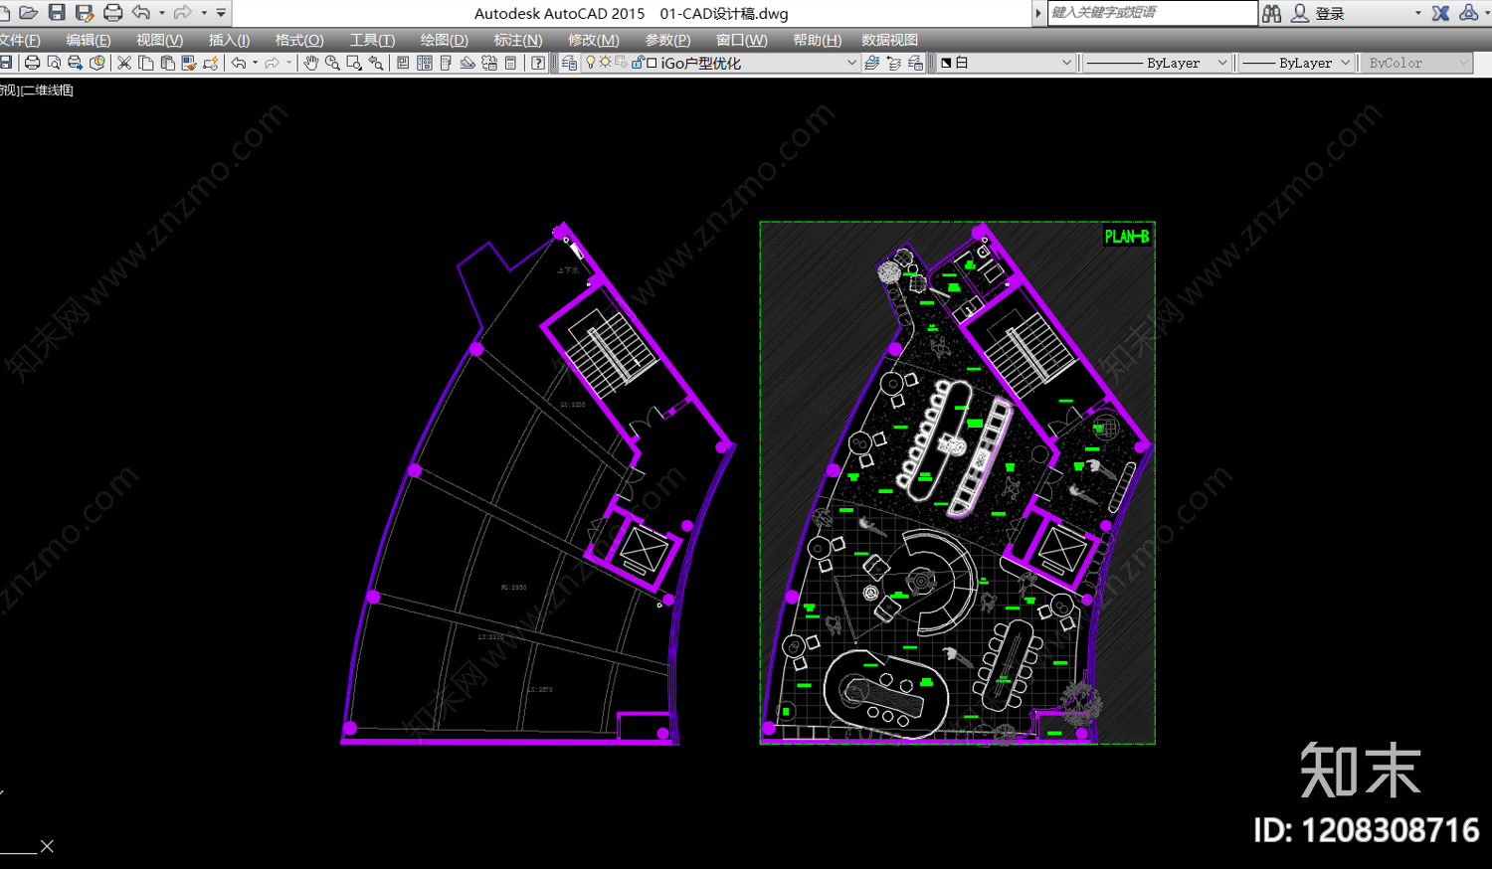Open the QuickCalc calculator

[x=510, y=63]
